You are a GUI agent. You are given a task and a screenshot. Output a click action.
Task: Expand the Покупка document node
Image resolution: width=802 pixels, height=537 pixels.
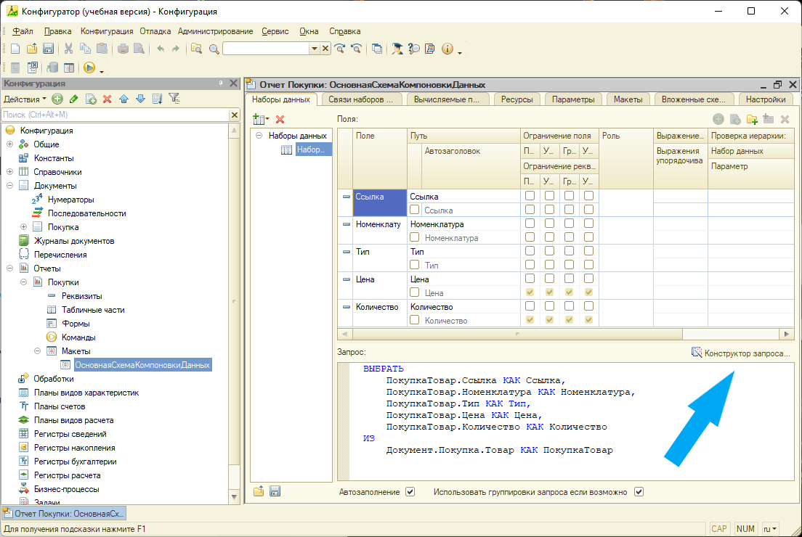pyautogui.click(x=23, y=227)
